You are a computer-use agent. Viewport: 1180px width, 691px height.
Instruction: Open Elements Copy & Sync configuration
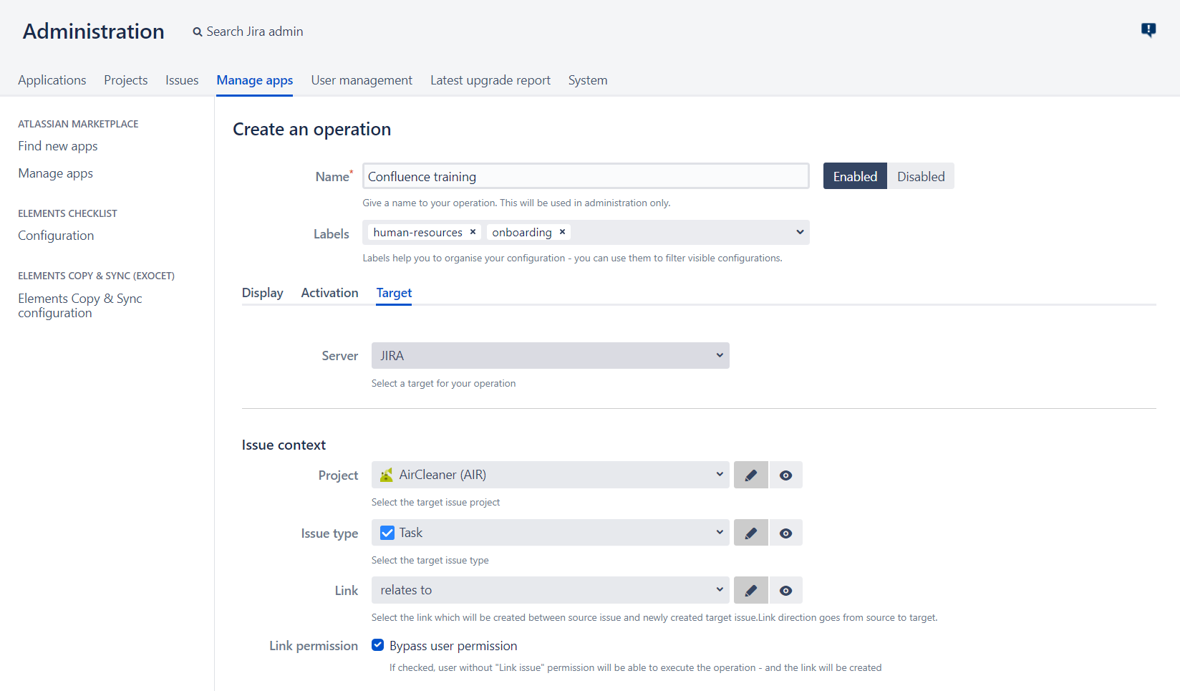pyautogui.click(x=79, y=305)
